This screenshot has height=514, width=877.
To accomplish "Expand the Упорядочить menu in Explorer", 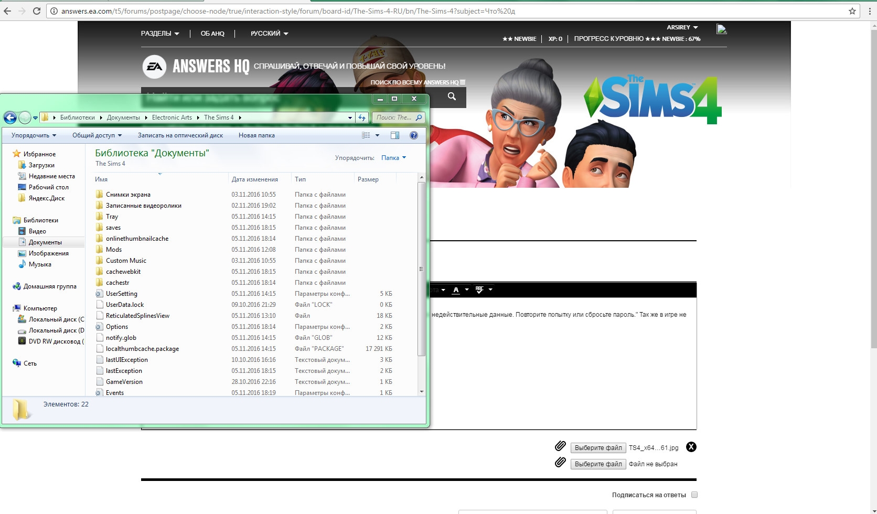I will point(34,135).
